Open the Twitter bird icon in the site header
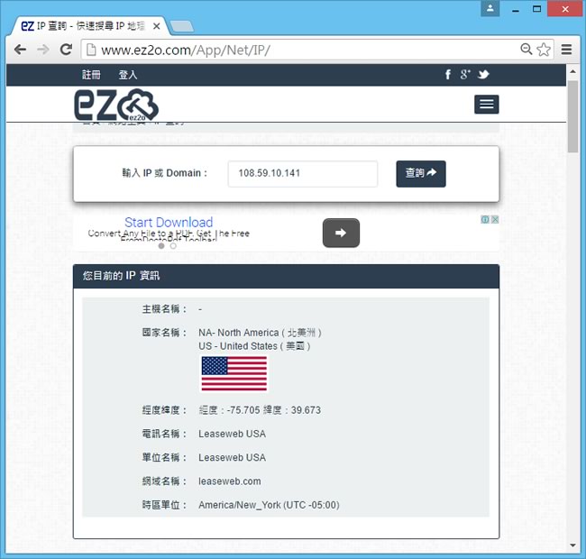Image resolution: width=586 pixels, height=559 pixels. coord(483,74)
